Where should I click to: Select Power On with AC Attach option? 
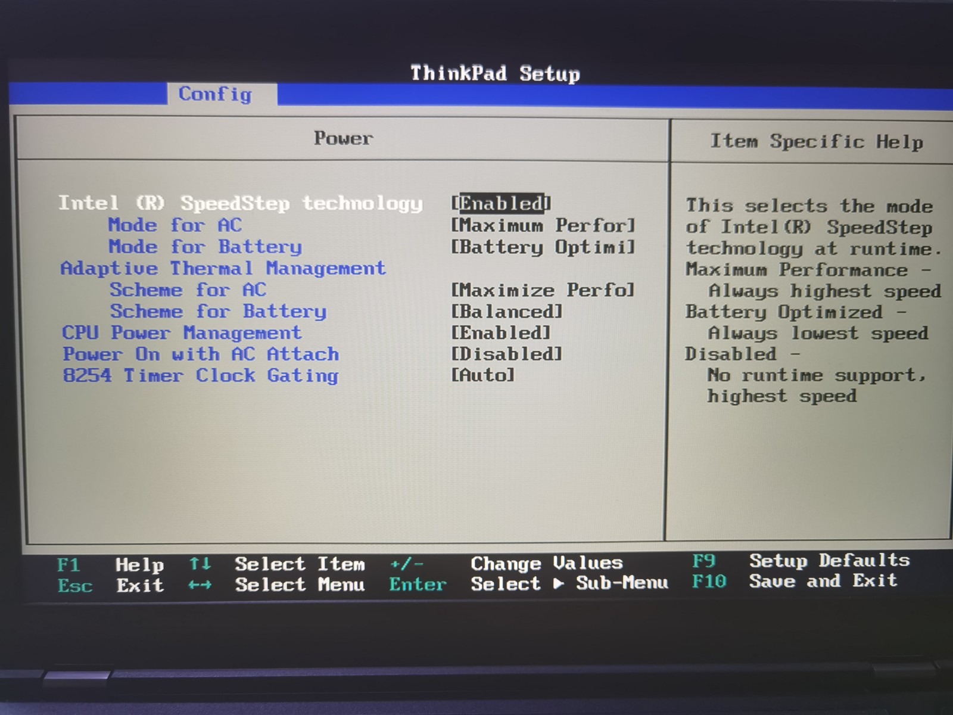coord(201,354)
